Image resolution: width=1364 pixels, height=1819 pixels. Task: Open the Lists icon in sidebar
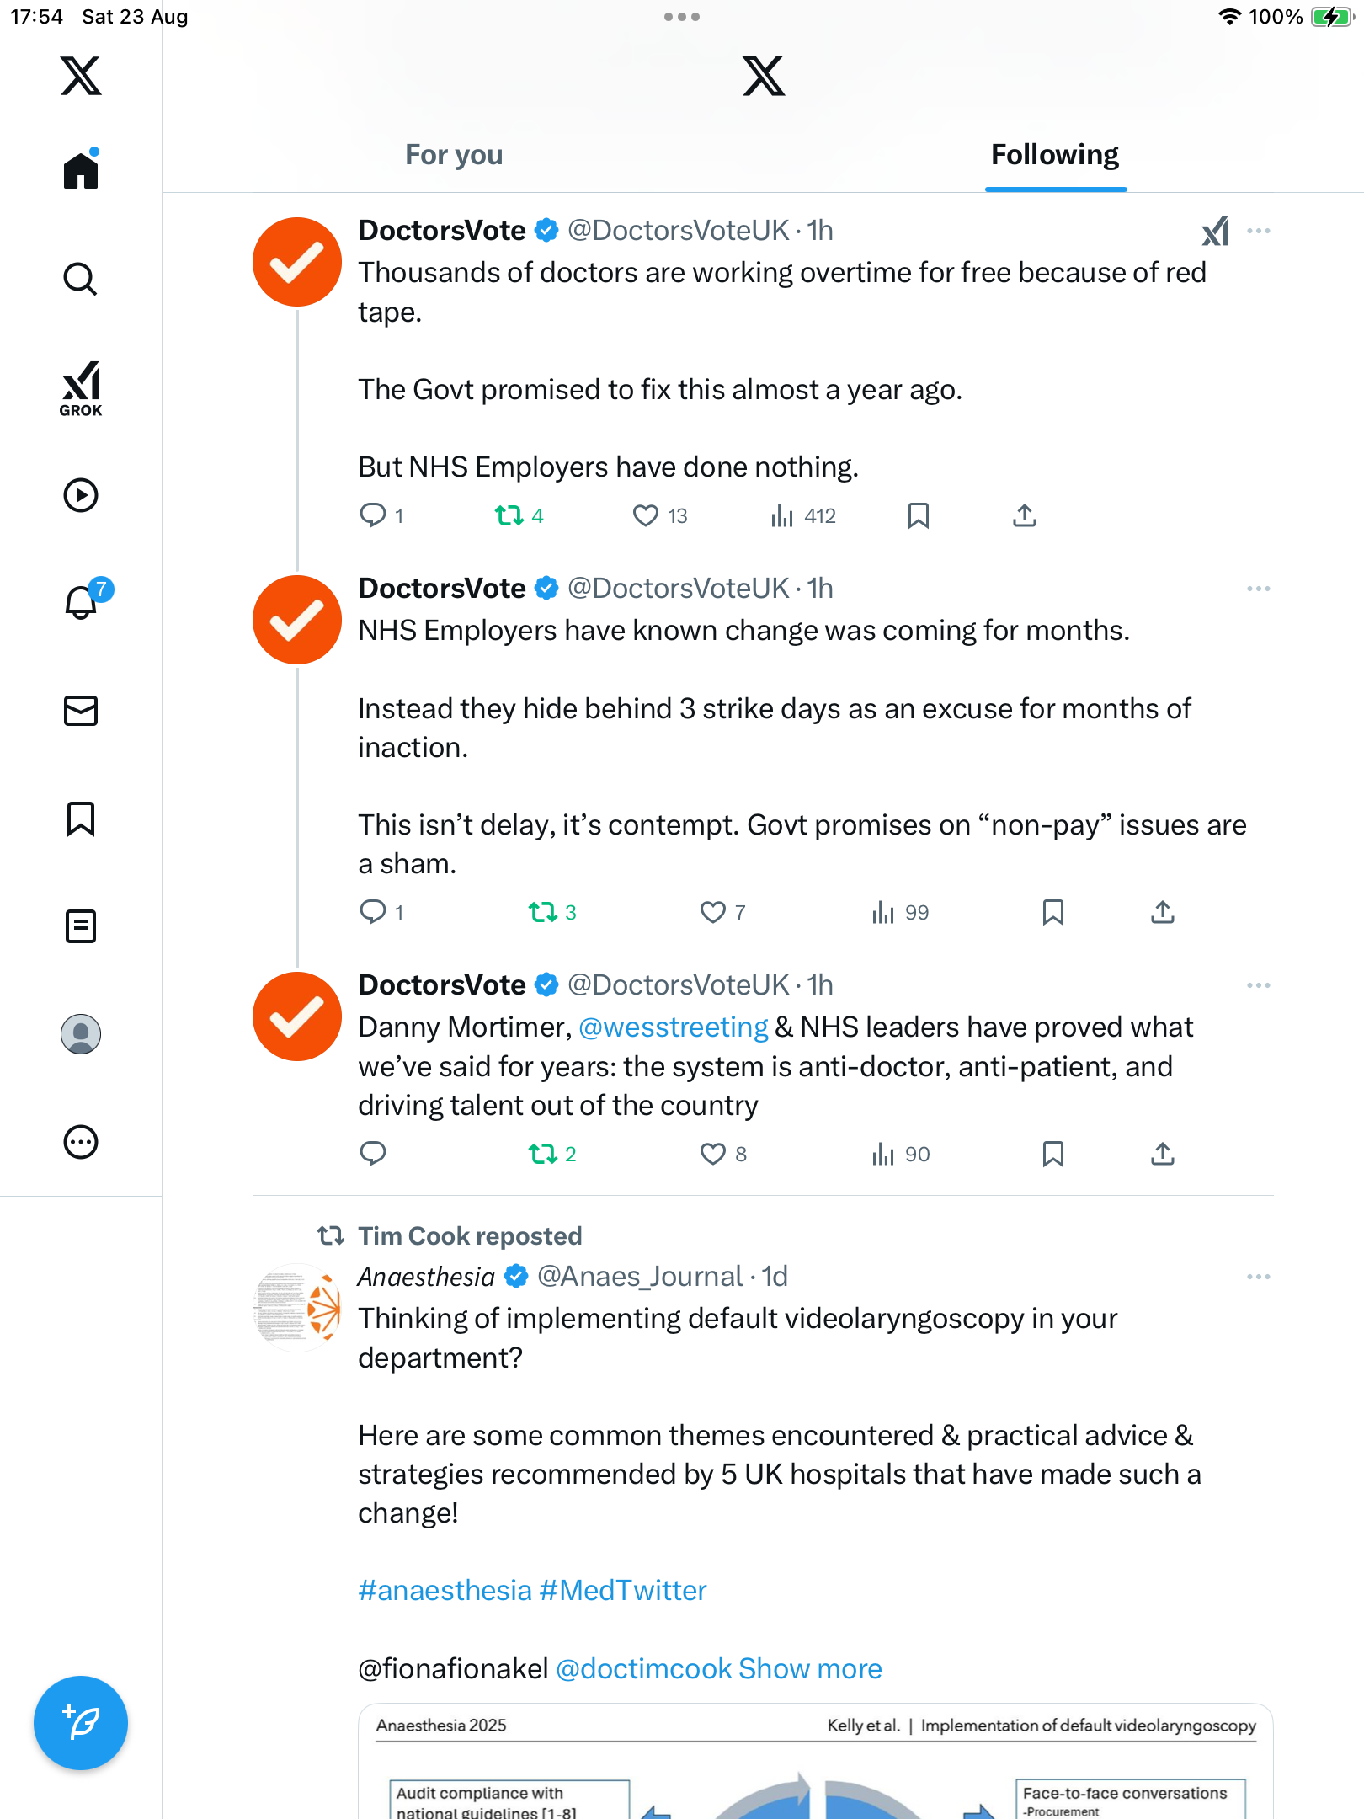click(x=81, y=926)
